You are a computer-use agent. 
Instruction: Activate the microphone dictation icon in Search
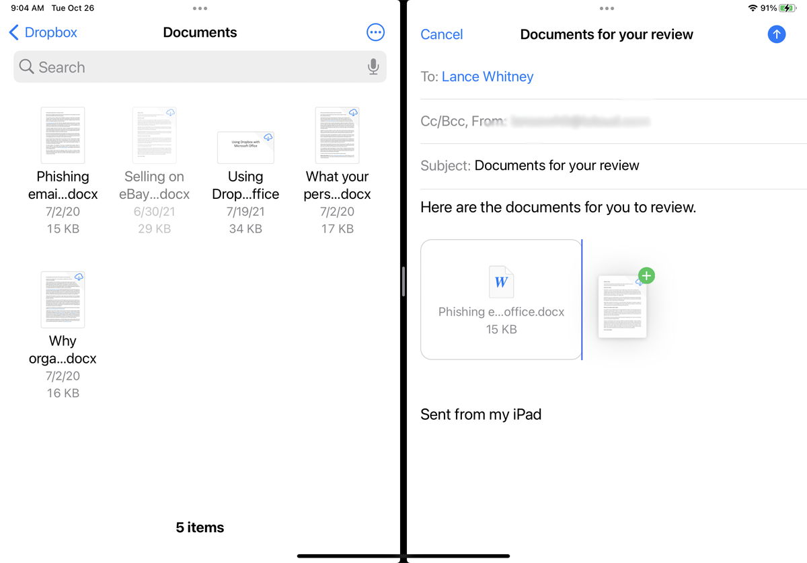373,67
